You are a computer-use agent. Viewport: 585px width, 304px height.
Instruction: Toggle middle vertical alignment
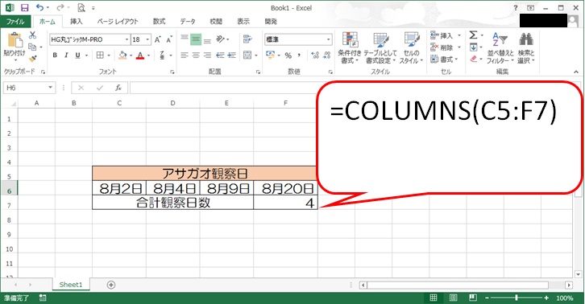coord(196,39)
